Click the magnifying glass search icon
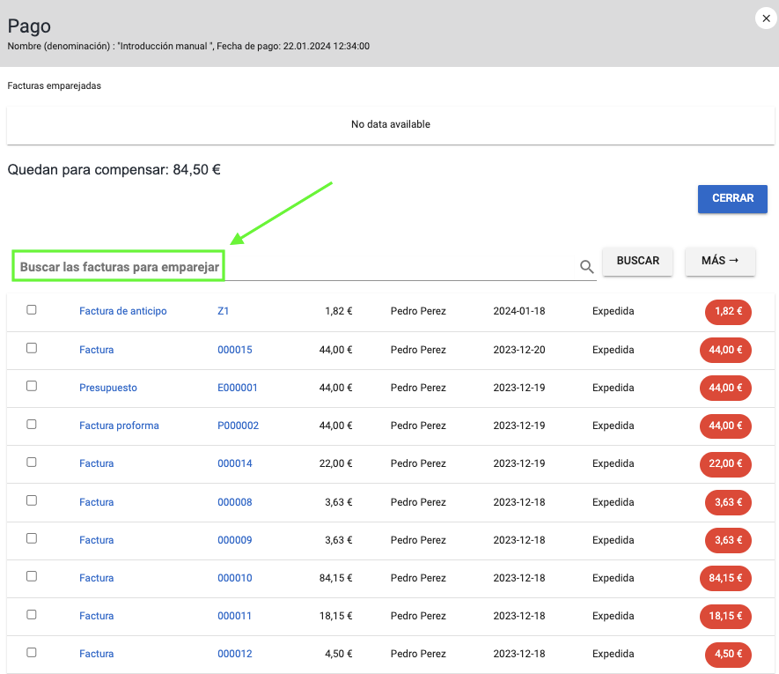The height and width of the screenshot is (674, 779). [x=586, y=267]
